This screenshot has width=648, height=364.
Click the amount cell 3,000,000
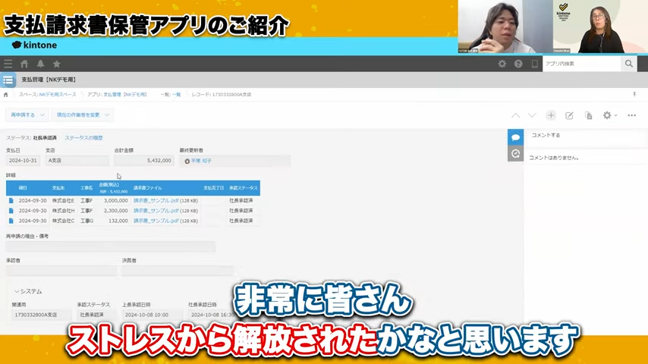[115, 200]
